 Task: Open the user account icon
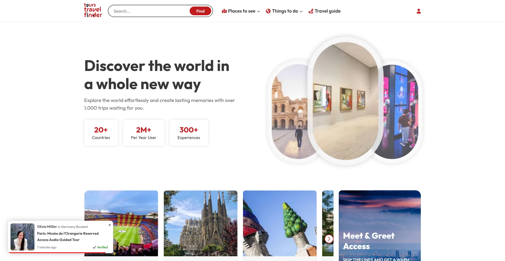pyautogui.click(x=419, y=11)
